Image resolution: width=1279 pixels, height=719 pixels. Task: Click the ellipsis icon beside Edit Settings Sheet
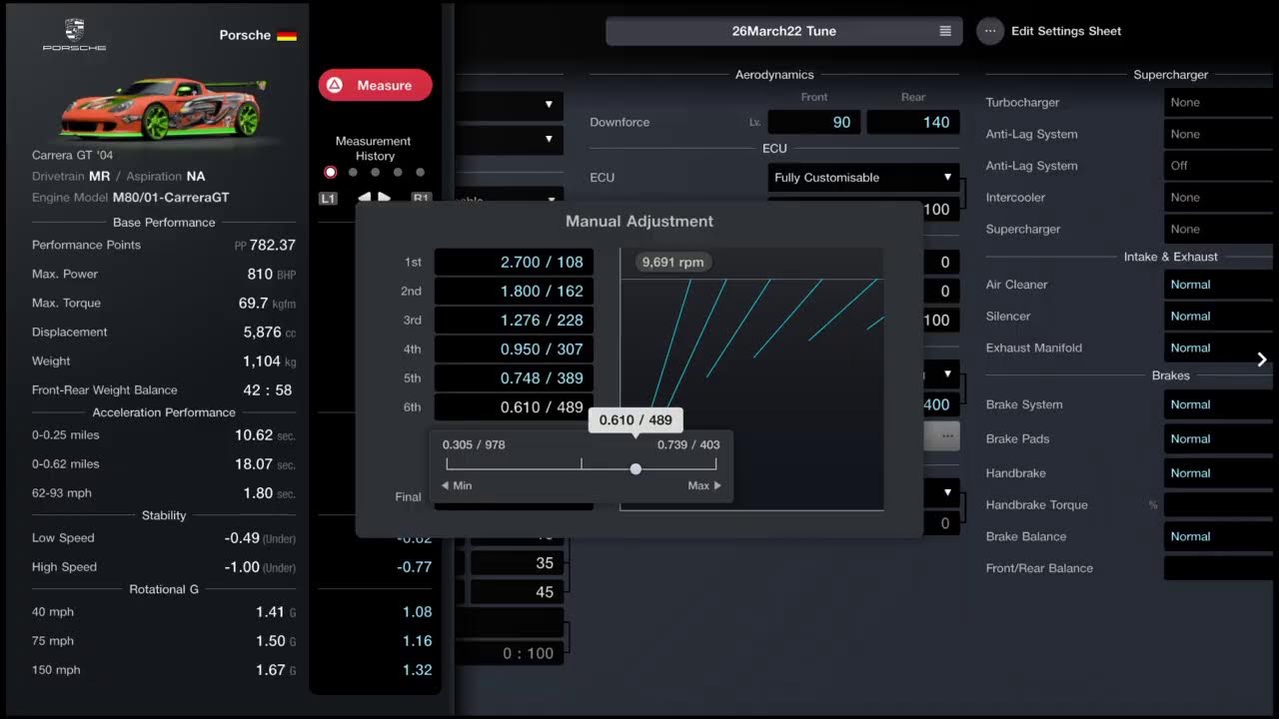[x=989, y=31]
